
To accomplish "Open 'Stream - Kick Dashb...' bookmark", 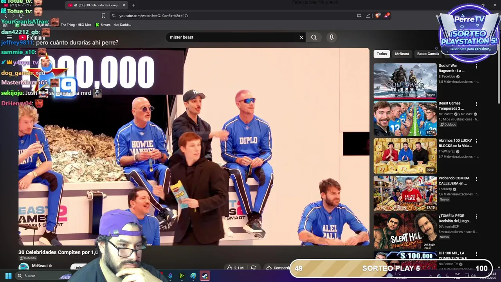I will (x=113, y=25).
